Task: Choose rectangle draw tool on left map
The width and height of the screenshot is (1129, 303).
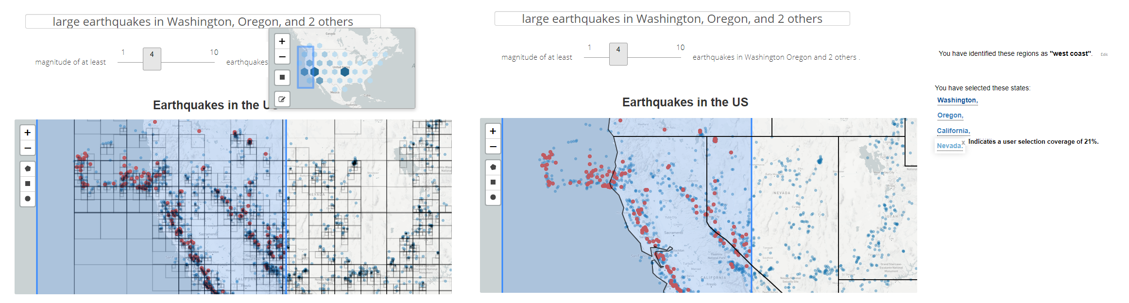Action: (28, 184)
